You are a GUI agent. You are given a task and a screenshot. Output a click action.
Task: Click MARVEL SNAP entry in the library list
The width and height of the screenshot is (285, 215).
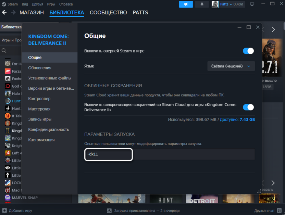[25, 198]
